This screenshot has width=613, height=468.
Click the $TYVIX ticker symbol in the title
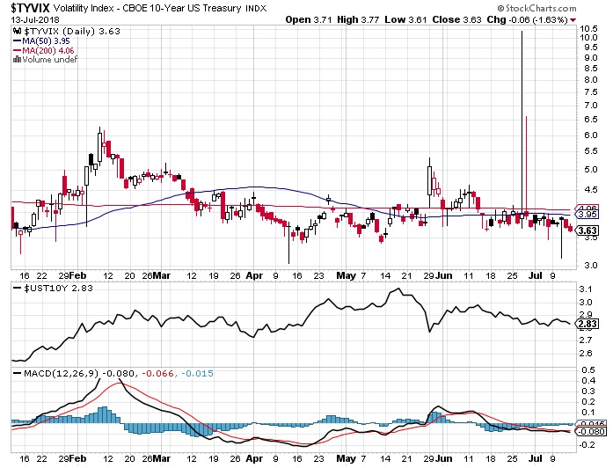pyautogui.click(x=30, y=8)
